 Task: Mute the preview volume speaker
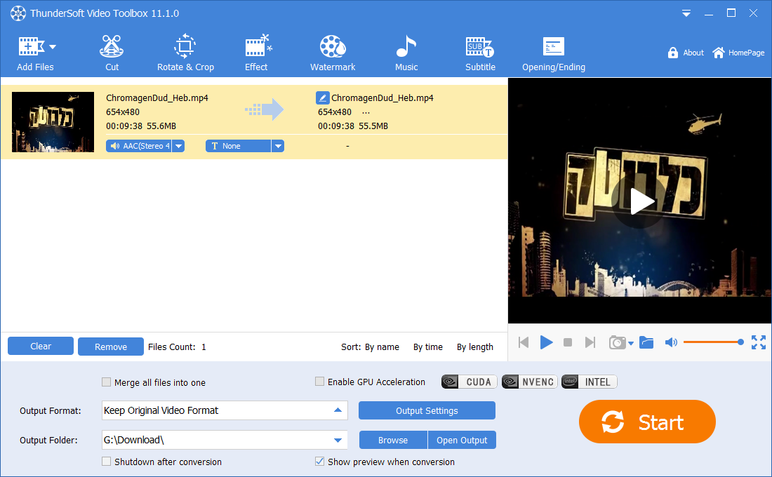click(x=671, y=342)
